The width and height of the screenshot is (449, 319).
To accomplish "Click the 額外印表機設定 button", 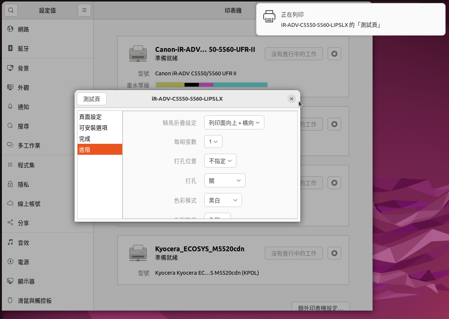I will pos(321,307).
